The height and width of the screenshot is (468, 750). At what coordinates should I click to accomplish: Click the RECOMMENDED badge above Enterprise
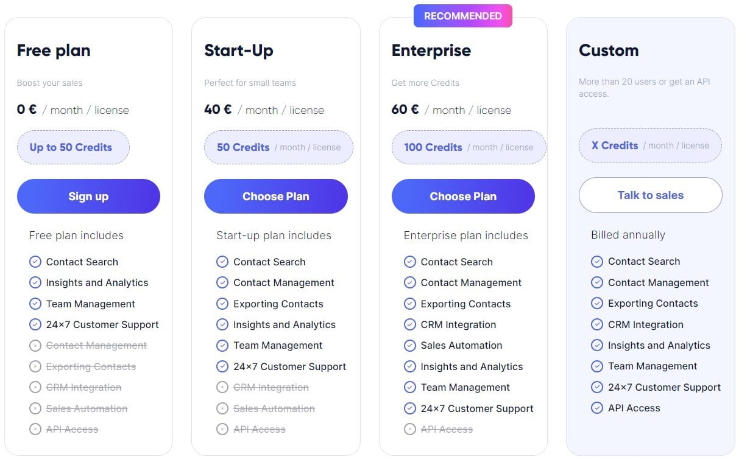tap(463, 16)
